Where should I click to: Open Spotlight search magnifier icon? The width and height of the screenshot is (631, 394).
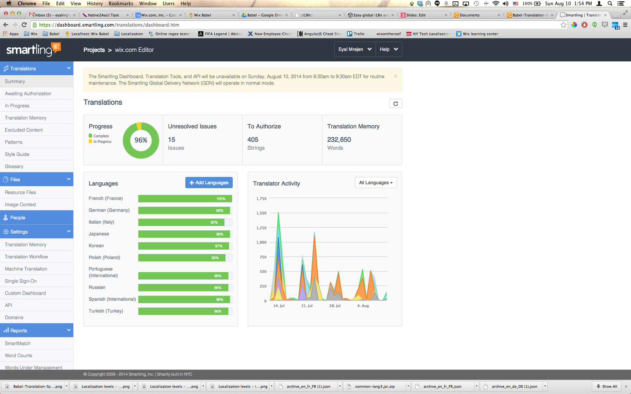(610, 4)
